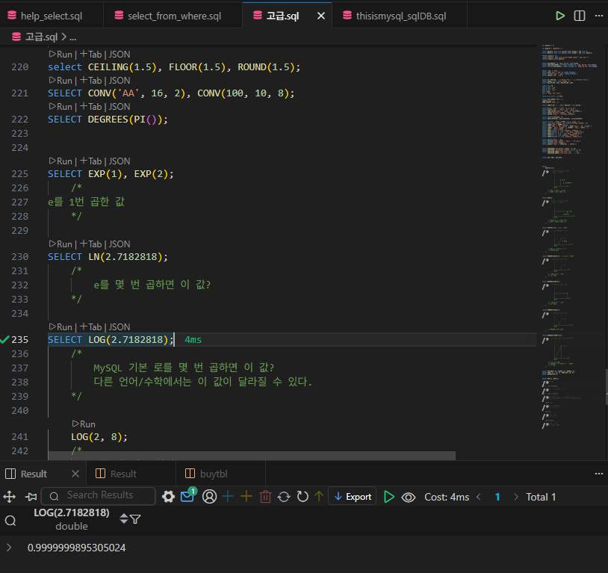Add a row with the blue plus icon

click(228, 497)
